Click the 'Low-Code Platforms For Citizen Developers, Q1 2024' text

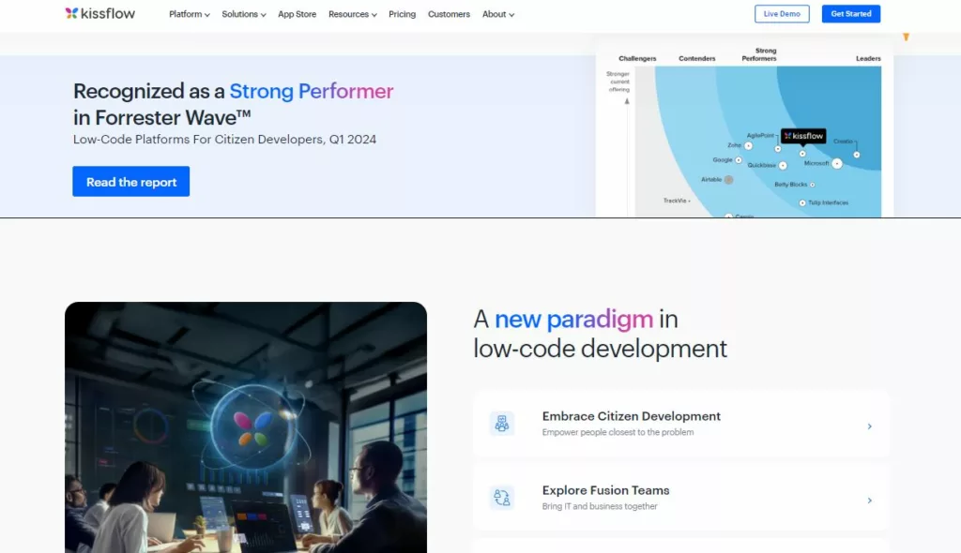coord(225,140)
